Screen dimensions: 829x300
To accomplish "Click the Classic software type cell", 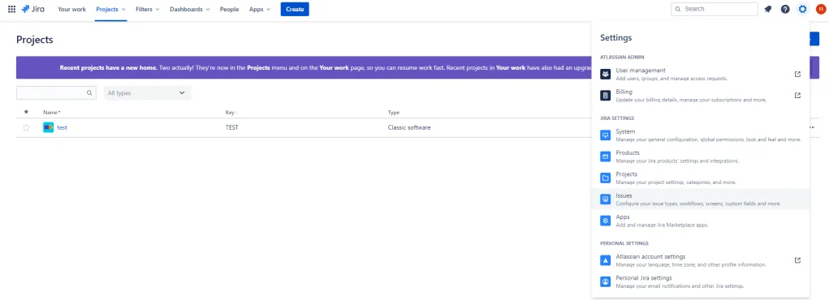I will (x=409, y=127).
